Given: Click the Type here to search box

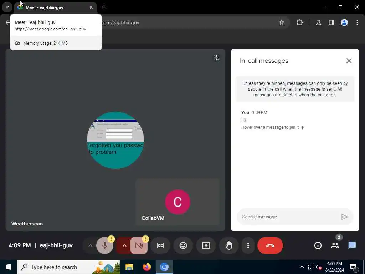Looking at the screenshot, I should (x=69, y=267).
